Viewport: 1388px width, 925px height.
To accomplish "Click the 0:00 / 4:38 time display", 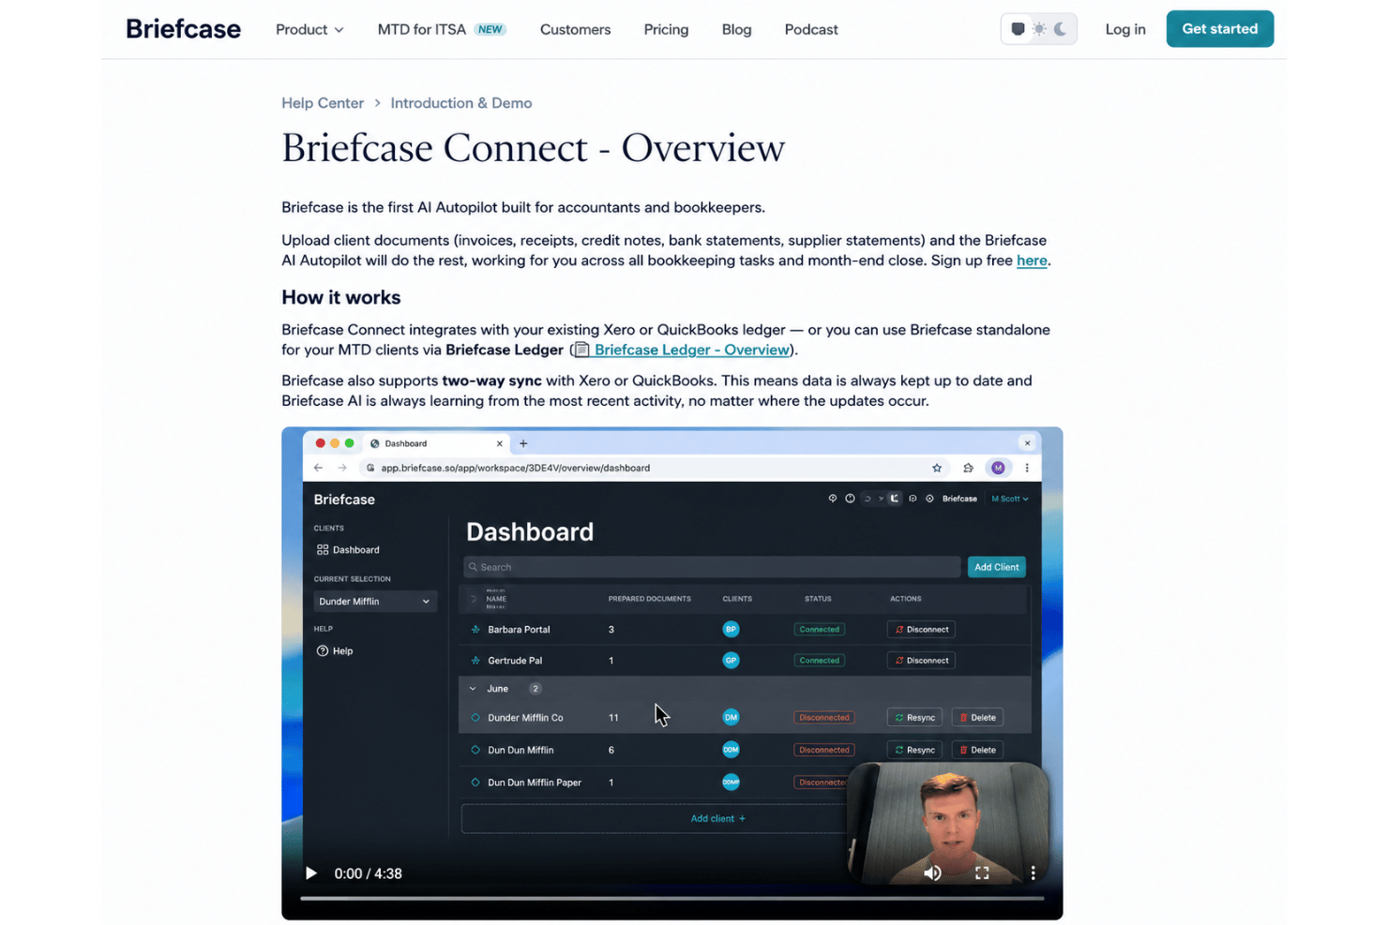I will [369, 873].
